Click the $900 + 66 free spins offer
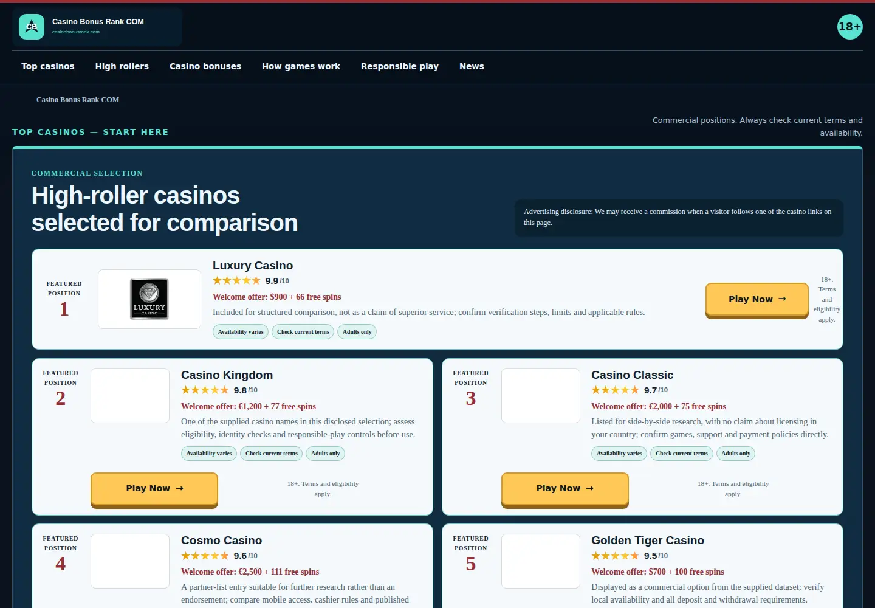Viewport: 875px width, 608px height. [277, 297]
